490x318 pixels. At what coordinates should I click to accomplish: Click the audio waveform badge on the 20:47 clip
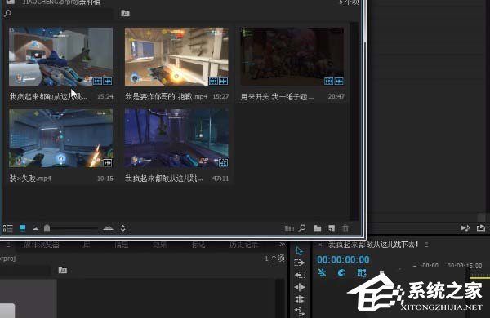(339, 82)
